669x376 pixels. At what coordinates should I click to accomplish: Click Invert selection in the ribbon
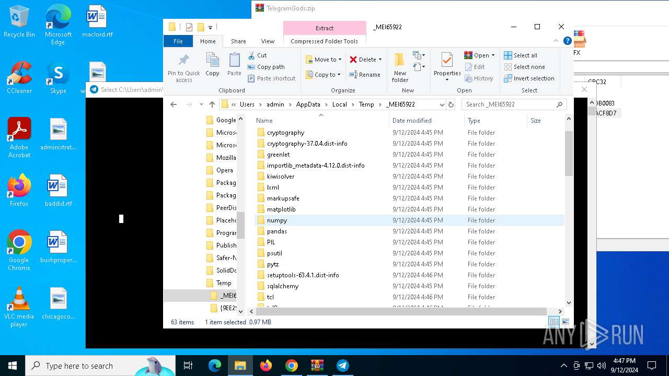pyautogui.click(x=529, y=78)
